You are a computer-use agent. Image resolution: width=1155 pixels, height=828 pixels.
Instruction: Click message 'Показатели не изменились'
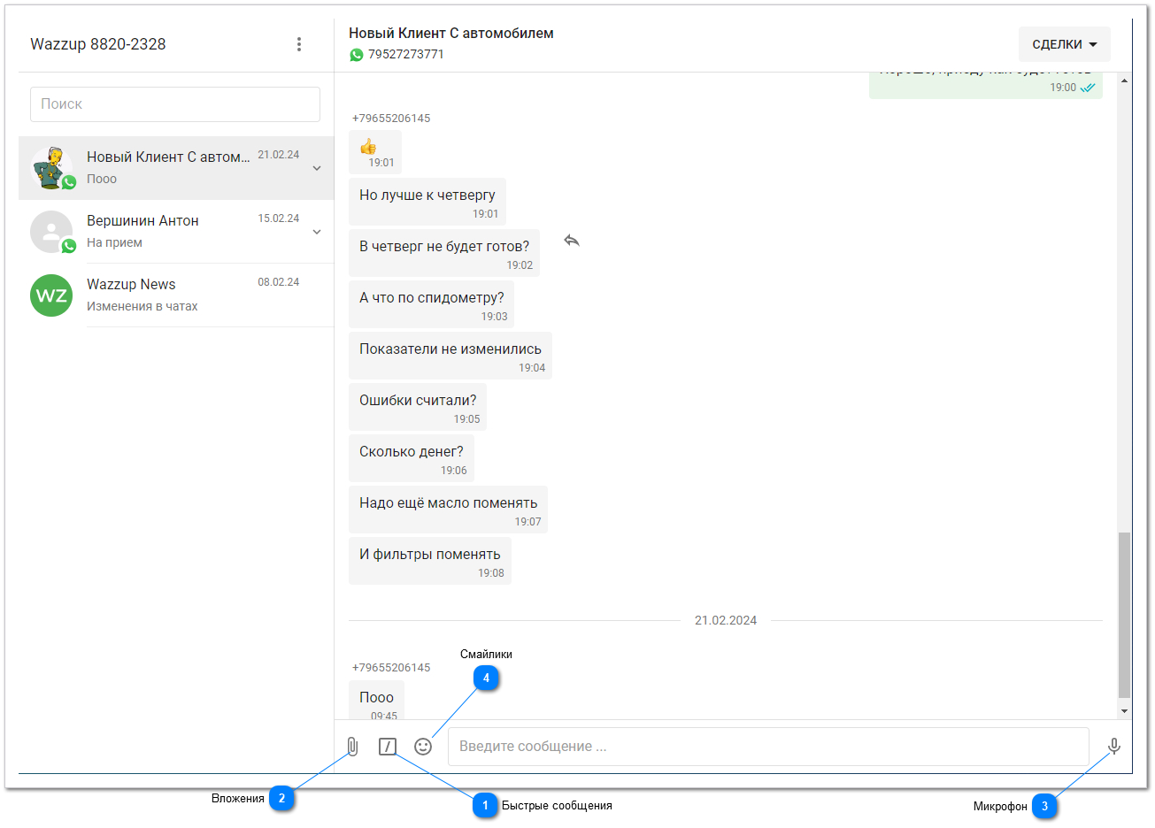click(450, 356)
